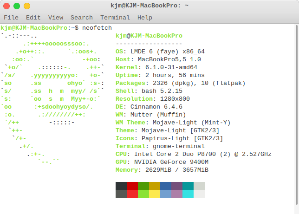Click the Memory line 2629MiB / 3657MiB
Viewport: 299px width, 214px height.
coord(162,170)
